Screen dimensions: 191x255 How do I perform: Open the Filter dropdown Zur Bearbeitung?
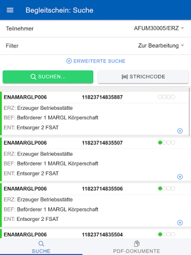[161, 46]
